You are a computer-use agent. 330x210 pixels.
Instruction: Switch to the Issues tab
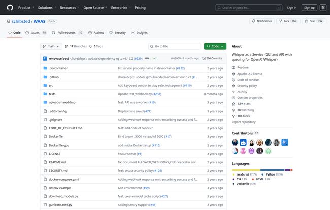[x=36, y=33]
